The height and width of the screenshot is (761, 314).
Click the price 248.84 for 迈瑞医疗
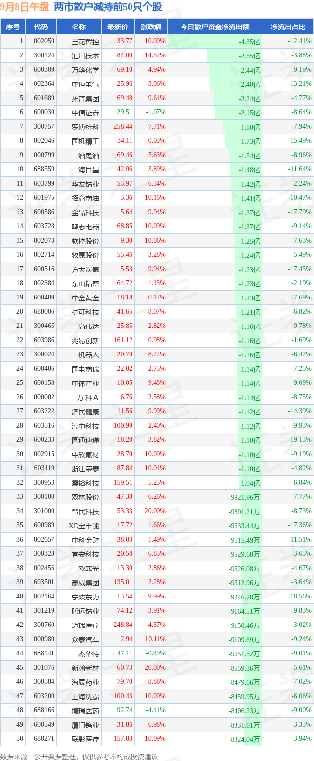[123, 625]
